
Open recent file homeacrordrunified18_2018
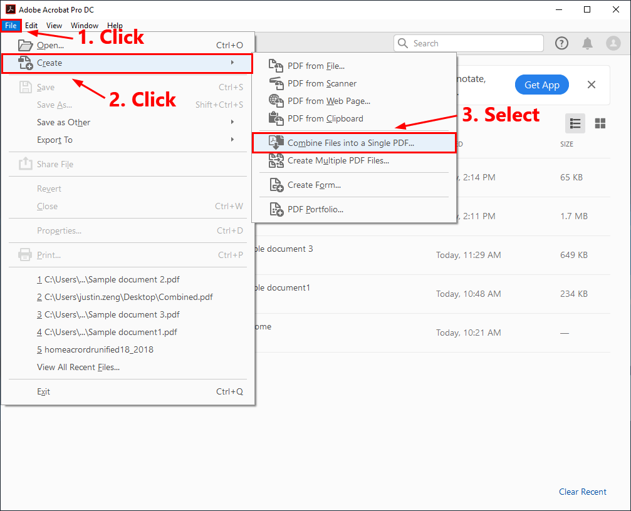[128, 349]
